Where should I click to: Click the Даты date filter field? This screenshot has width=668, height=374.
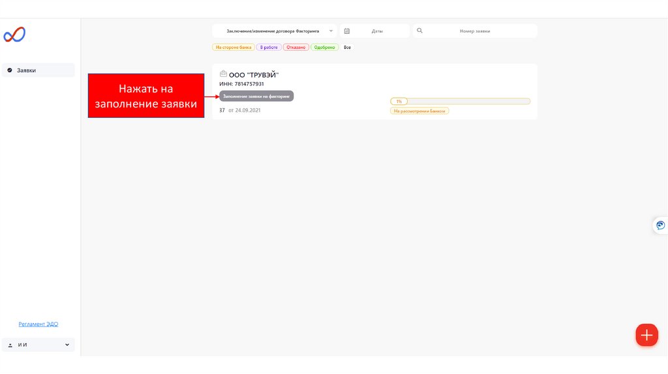374,31
